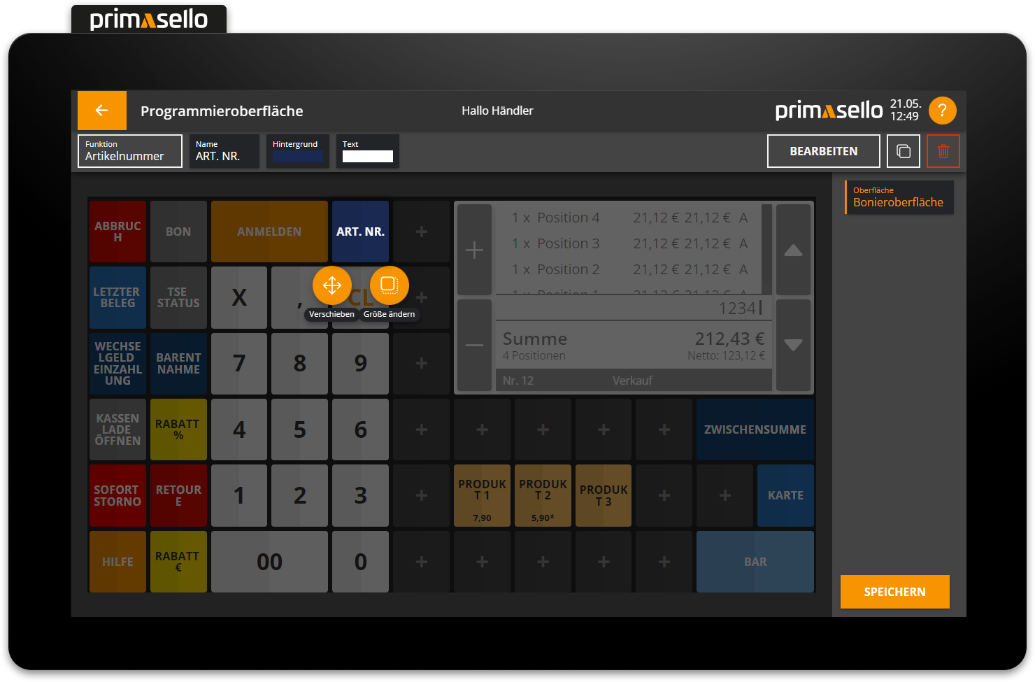Screen dimensions: 1035x682
Task: Open the Oberfläche Bonieroberfläche selector
Action: click(899, 197)
